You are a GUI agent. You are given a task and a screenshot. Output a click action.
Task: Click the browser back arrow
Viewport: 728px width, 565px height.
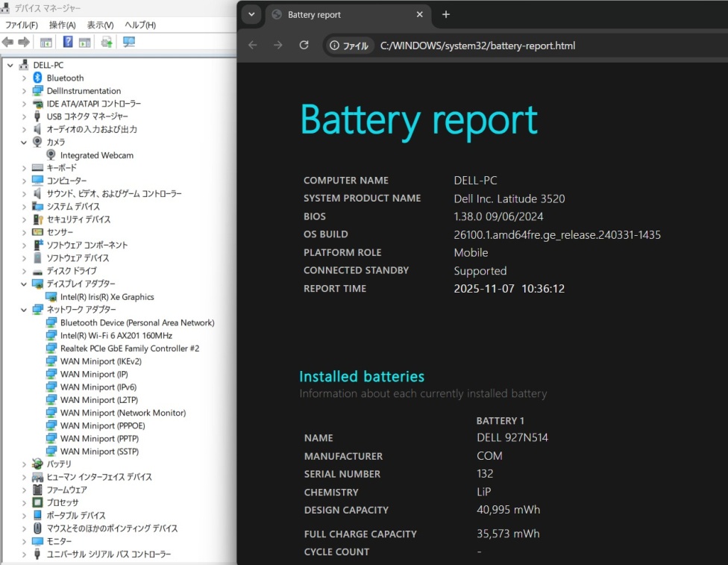click(x=253, y=46)
